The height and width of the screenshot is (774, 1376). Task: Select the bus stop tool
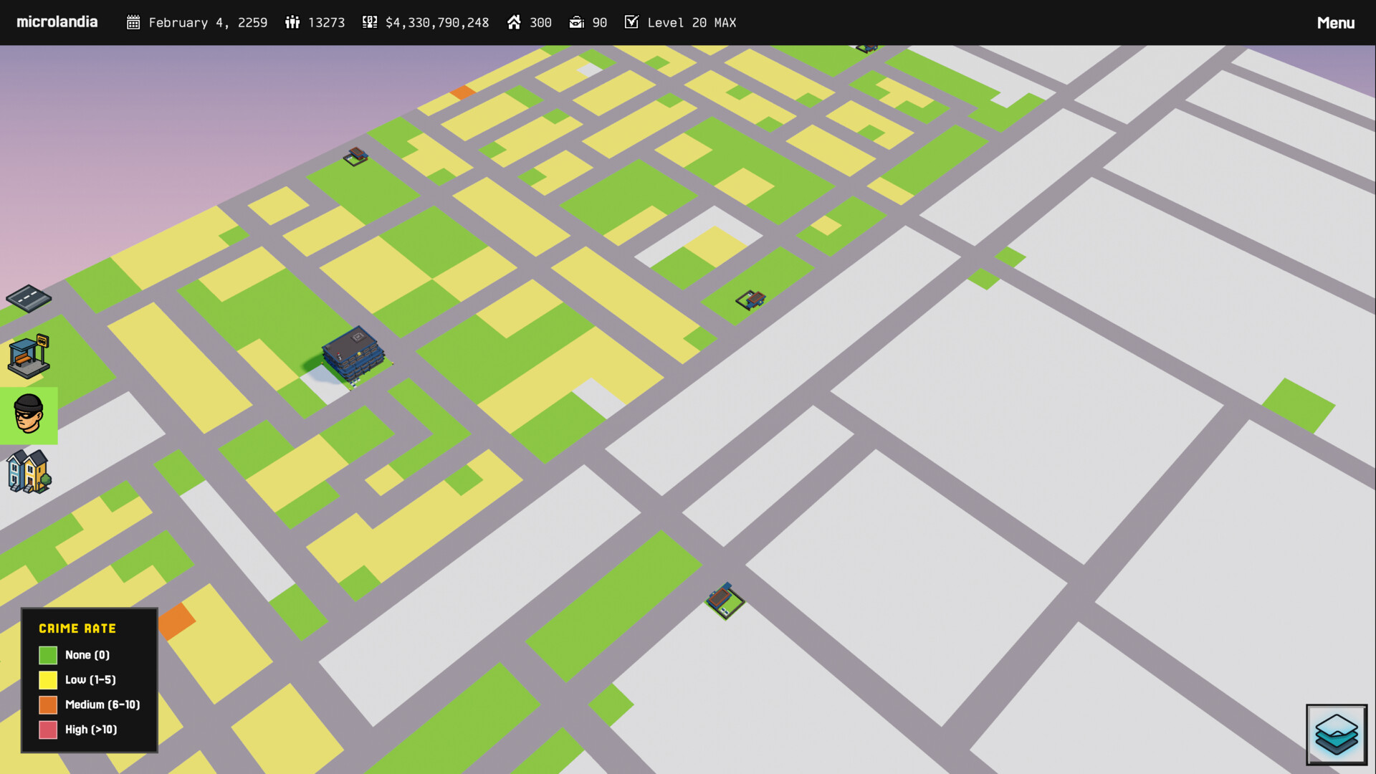pos(29,356)
